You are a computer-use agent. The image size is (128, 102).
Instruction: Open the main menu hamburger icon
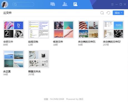[112, 4]
